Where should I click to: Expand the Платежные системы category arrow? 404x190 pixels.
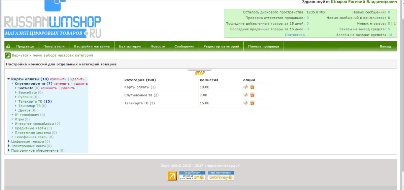pos(12,132)
